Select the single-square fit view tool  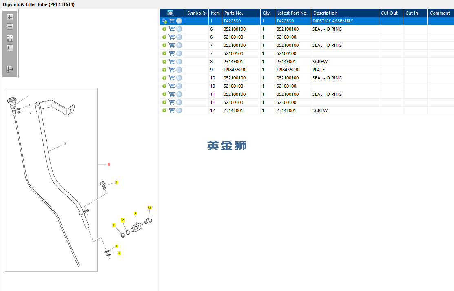[x=10, y=48]
